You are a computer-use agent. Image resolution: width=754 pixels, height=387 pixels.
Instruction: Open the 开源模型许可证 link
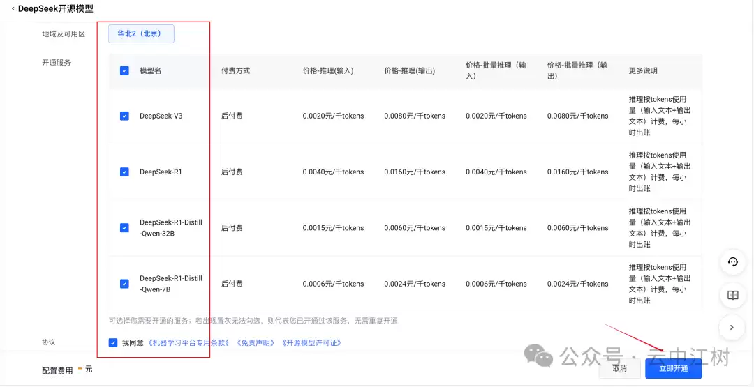click(311, 343)
